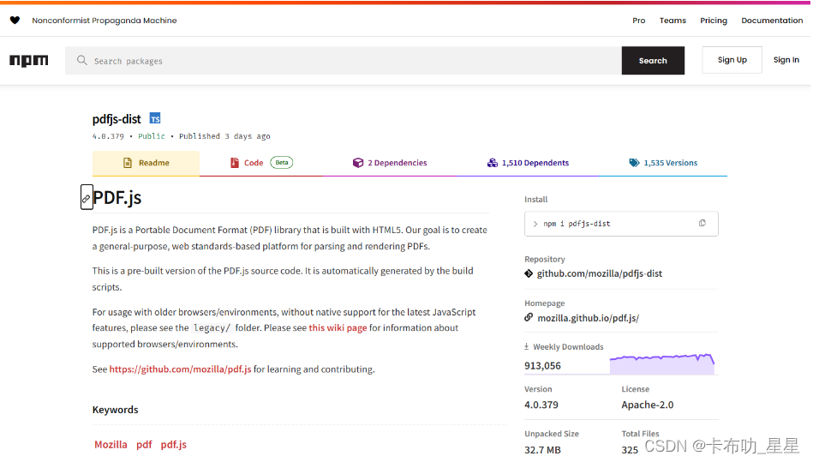Open the Pro menu link
813x462 pixels.
pyautogui.click(x=639, y=21)
